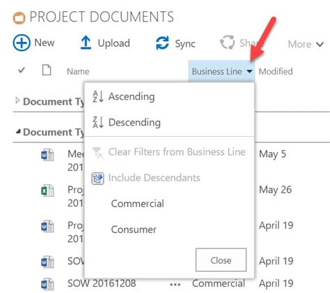Viewport: 330px width, 293px height.
Task: Sort Business Line Descending
Action: [x=134, y=122]
